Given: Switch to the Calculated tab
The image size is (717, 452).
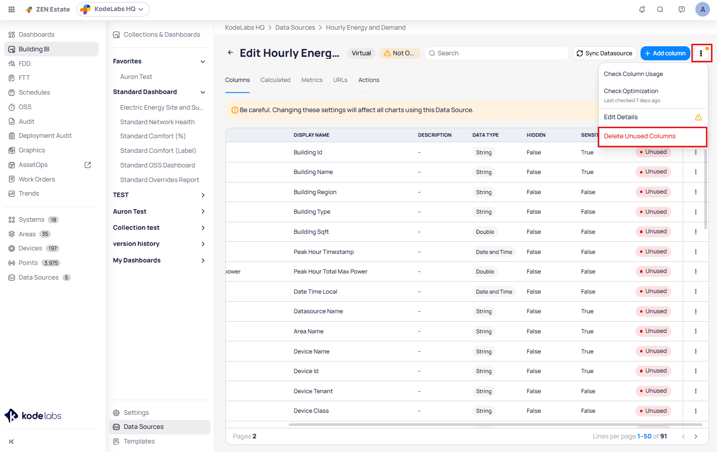Looking at the screenshot, I should point(275,80).
